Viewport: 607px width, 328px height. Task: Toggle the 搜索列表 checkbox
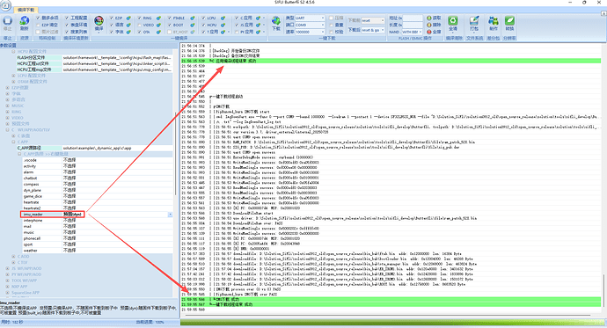pos(67,32)
